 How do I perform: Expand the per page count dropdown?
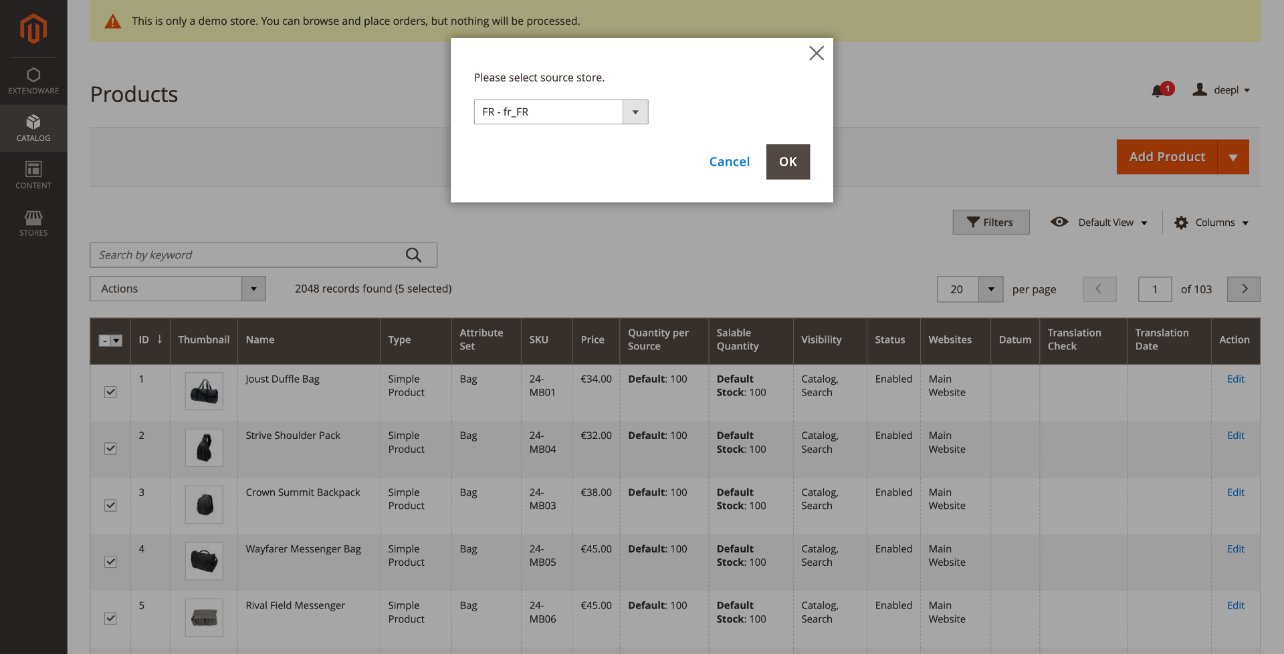pos(990,289)
